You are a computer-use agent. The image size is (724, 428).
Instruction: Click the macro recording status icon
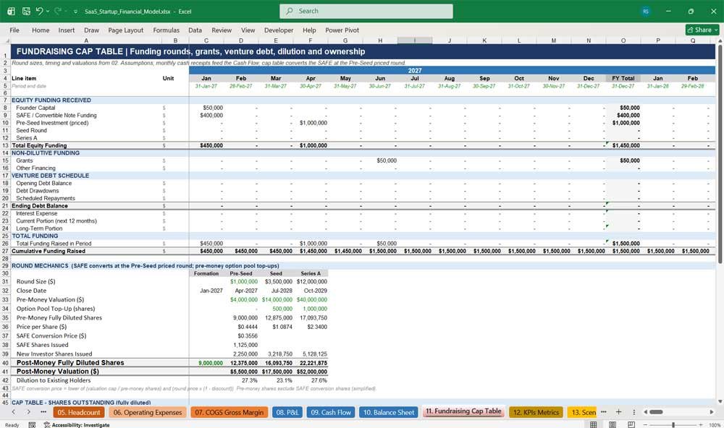[x=32, y=425]
